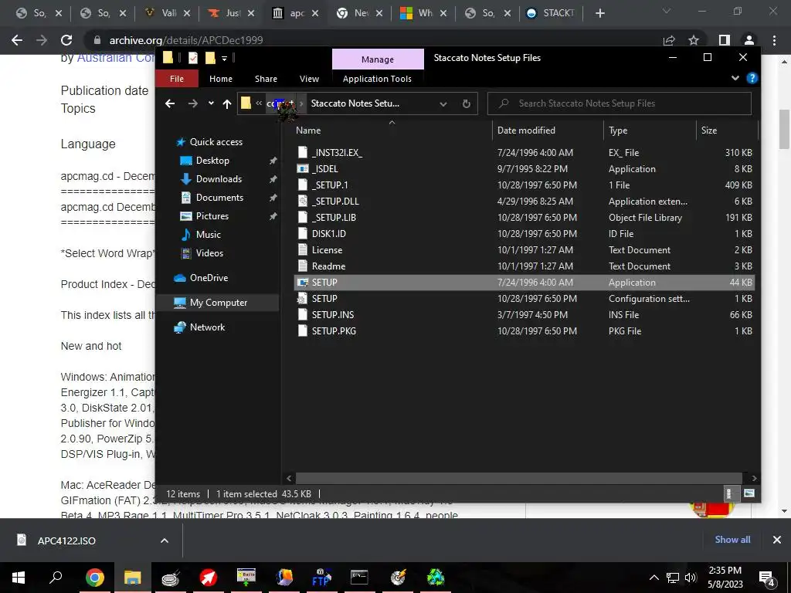Screen dimensions: 791x593
Task: Open the Application Tools tab
Action: [x=377, y=79]
